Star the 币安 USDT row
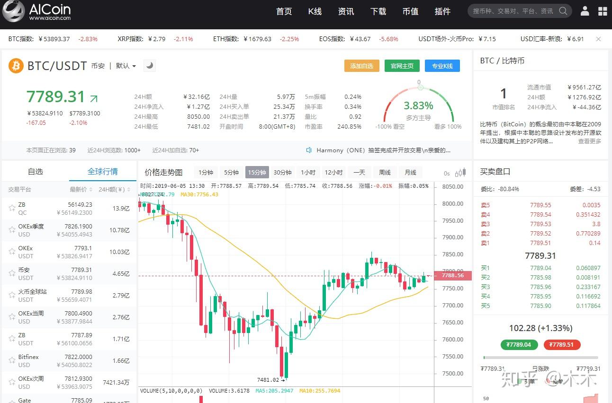The height and width of the screenshot is (403, 612). pos(12,273)
